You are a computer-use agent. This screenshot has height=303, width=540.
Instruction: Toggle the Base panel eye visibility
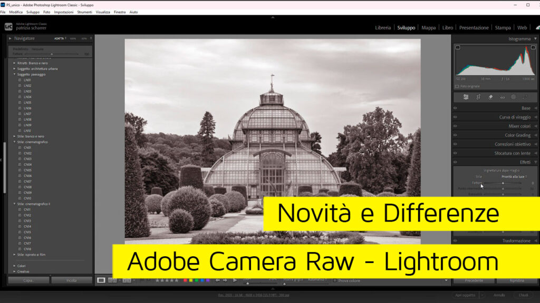(x=455, y=108)
